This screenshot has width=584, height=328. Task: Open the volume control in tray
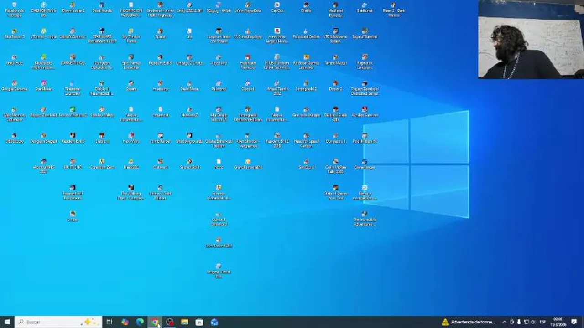(x=533, y=322)
